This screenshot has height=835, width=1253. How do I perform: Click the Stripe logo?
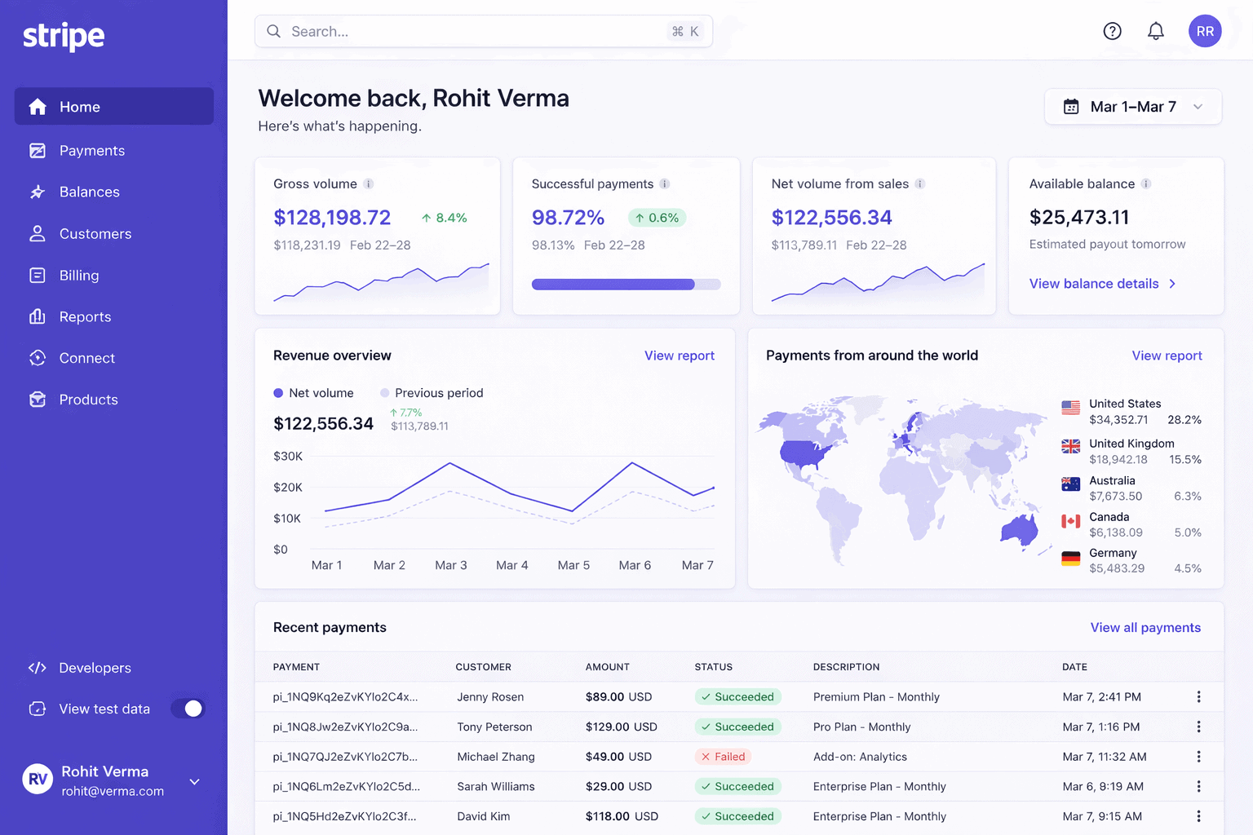[64, 36]
